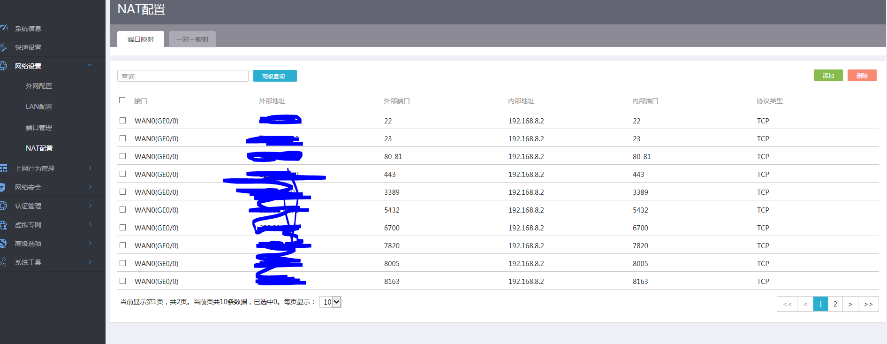
Task: Click the TCP protocol cell in port 8163 row
Action: 763,282
